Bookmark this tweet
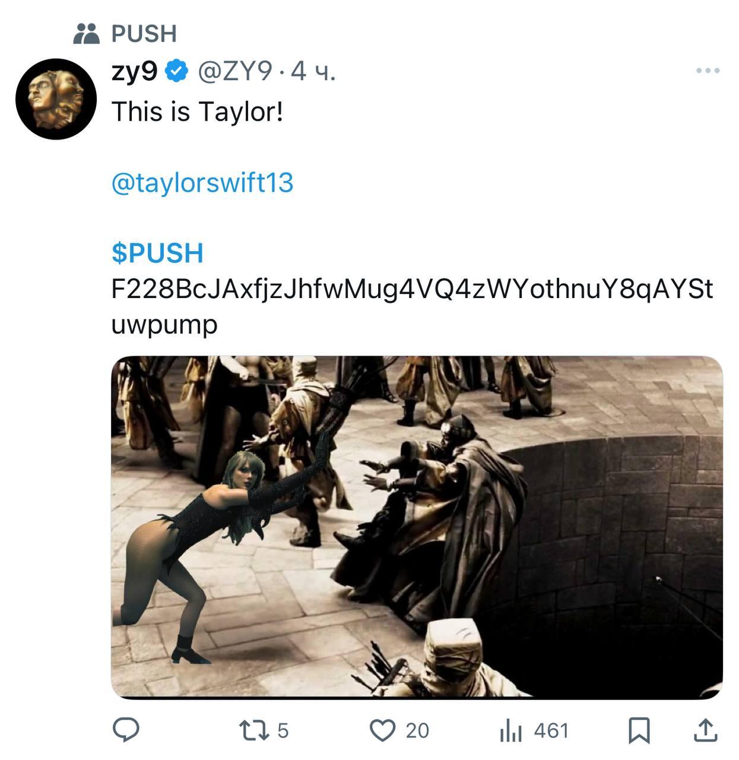 (639, 730)
